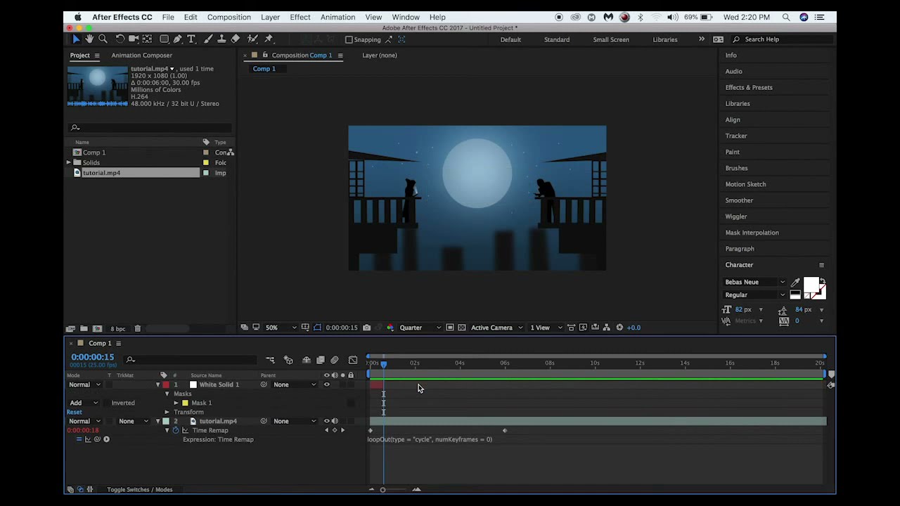Select the Pan Behind anchor point tool
The image size is (900, 506).
pyautogui.click(x=147, y=39)
